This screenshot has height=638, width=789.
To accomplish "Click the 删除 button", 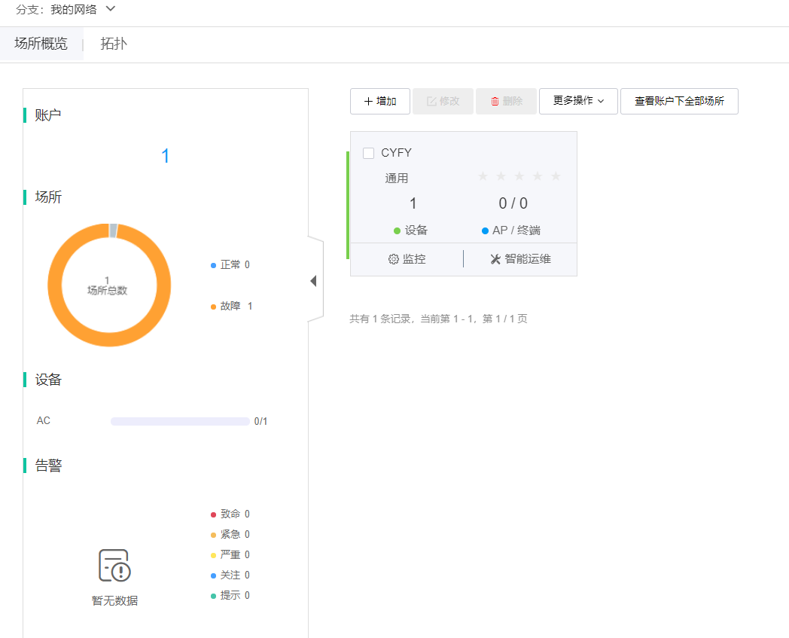I will coord(506,101).
